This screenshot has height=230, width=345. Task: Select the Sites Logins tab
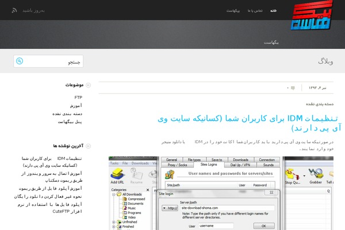(x=209, y=164)
